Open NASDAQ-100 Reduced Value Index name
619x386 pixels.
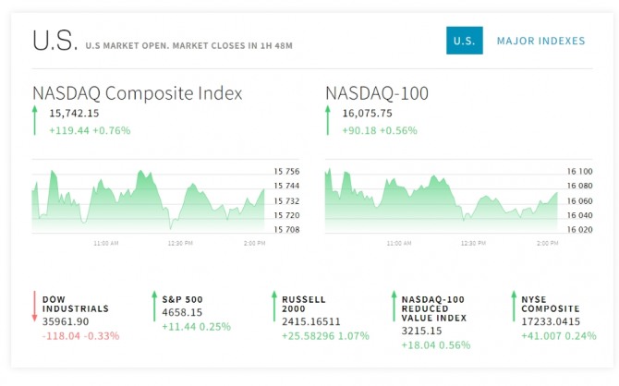click(x=434, y=309)
